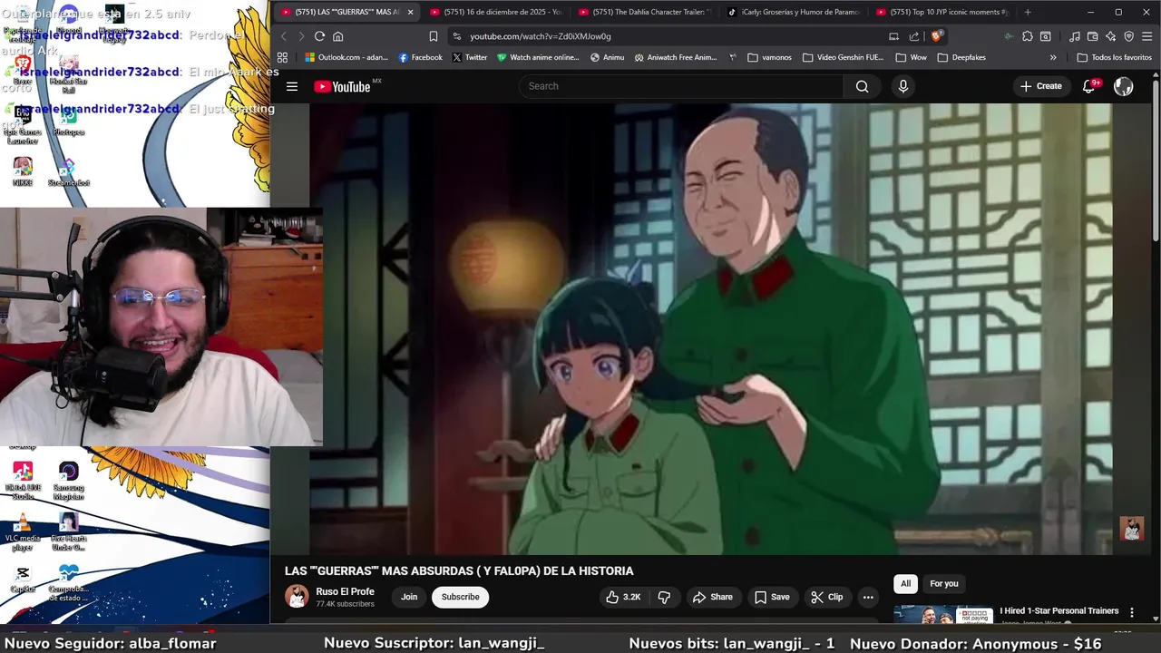Open Brave Shields lion icon in address bar
The image size is (1161, 653).
click(x=937, y=36)
